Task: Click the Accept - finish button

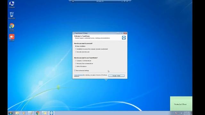Action: point(116,76)
